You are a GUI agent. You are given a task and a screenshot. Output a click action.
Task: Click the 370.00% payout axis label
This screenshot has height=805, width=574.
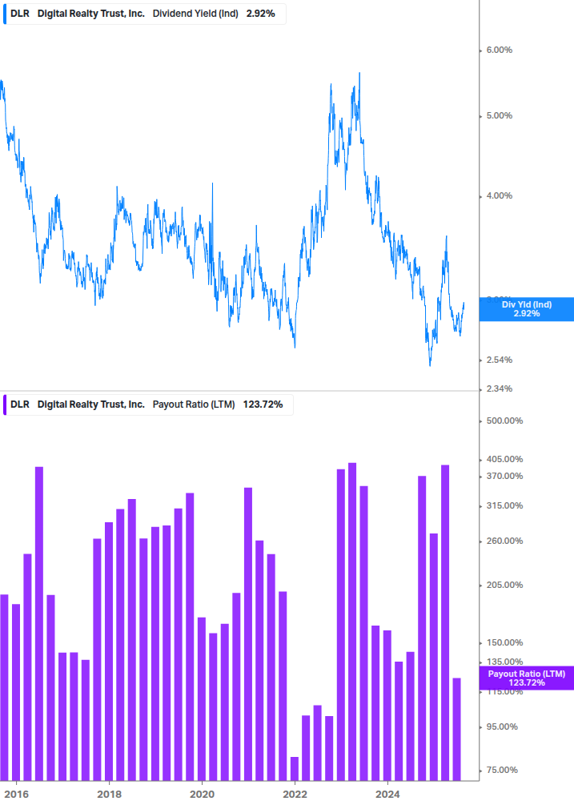pos(504,477)
